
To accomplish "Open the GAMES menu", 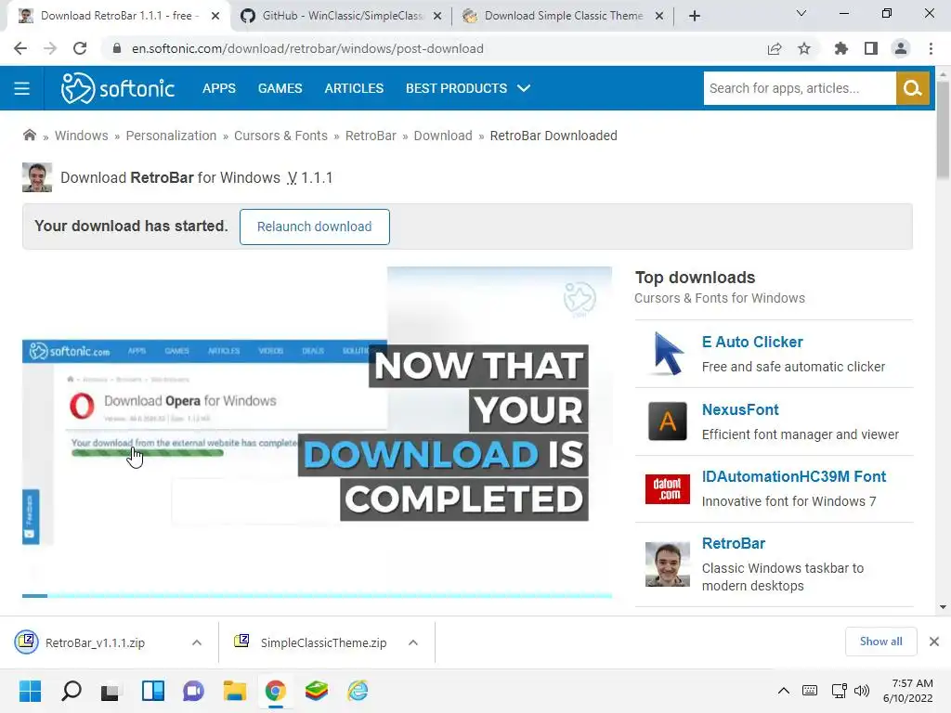I will (280, 88).
